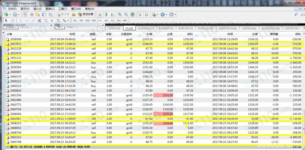Open the Strategy Tester icon
This screenshot has width=305, height=150.
50,14
